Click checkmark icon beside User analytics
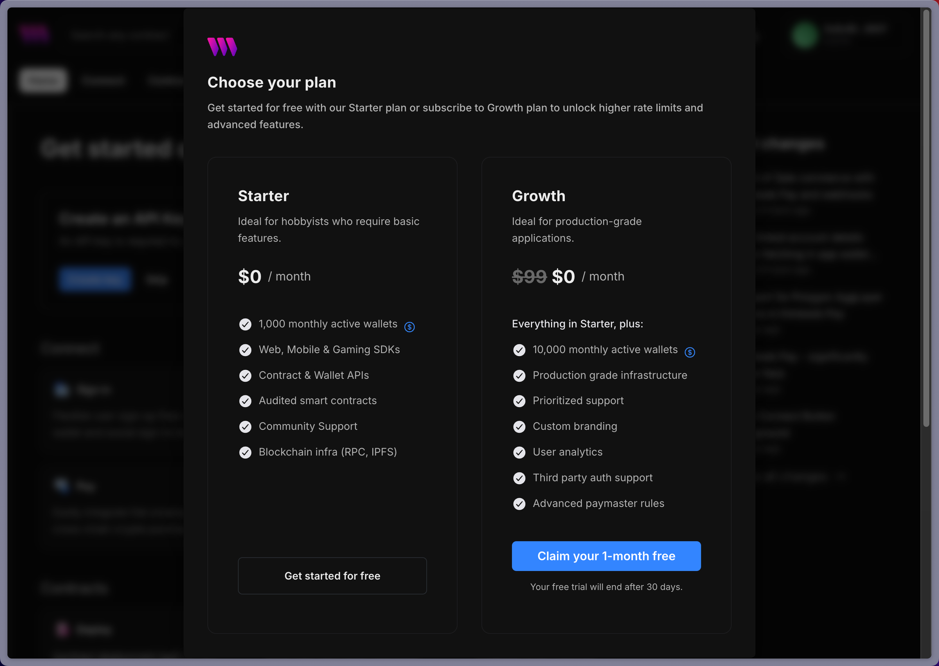 pyautogui.click(x=519, y=452)
